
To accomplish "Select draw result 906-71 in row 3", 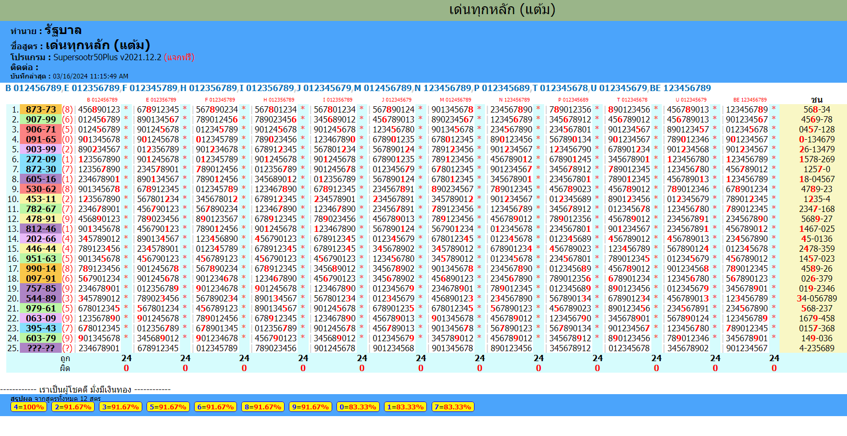I will click(41, 129).
